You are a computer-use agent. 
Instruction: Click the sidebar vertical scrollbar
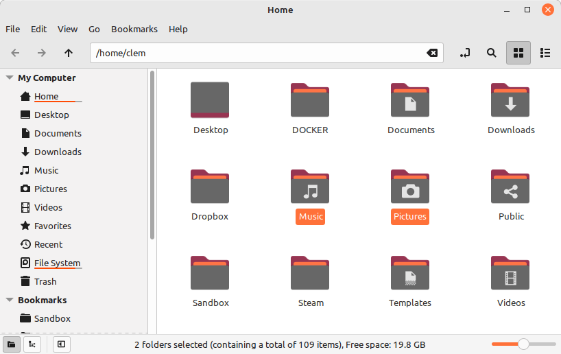point(152,155)
